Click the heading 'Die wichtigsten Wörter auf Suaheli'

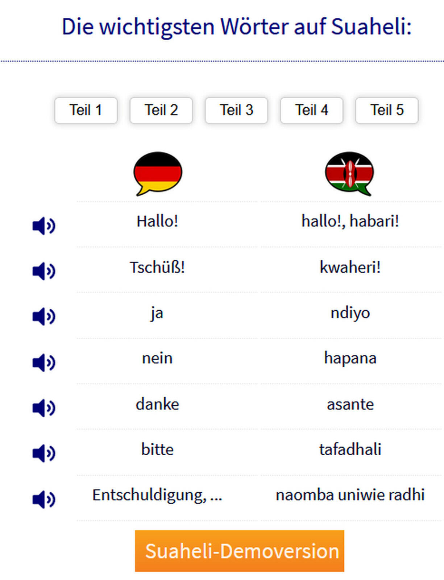point(236,26)
